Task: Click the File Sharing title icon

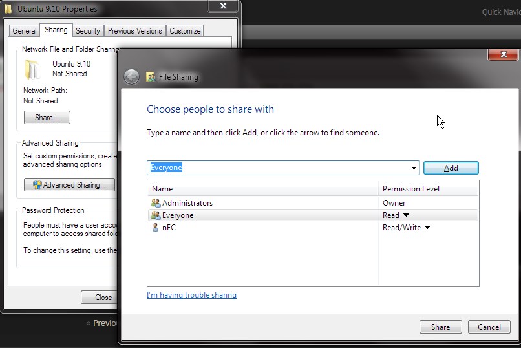Action: 151,77
